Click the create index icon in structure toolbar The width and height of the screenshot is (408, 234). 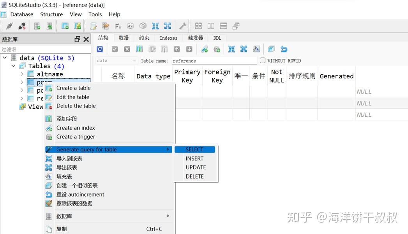204,49
